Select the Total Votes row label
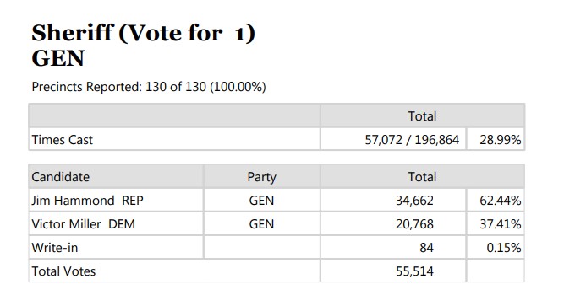This screenshot has height=306, width=575. [63, 271]
